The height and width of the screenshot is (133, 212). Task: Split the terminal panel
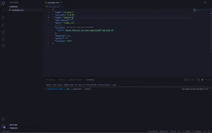pyautogui.click(x=199, y=80)
